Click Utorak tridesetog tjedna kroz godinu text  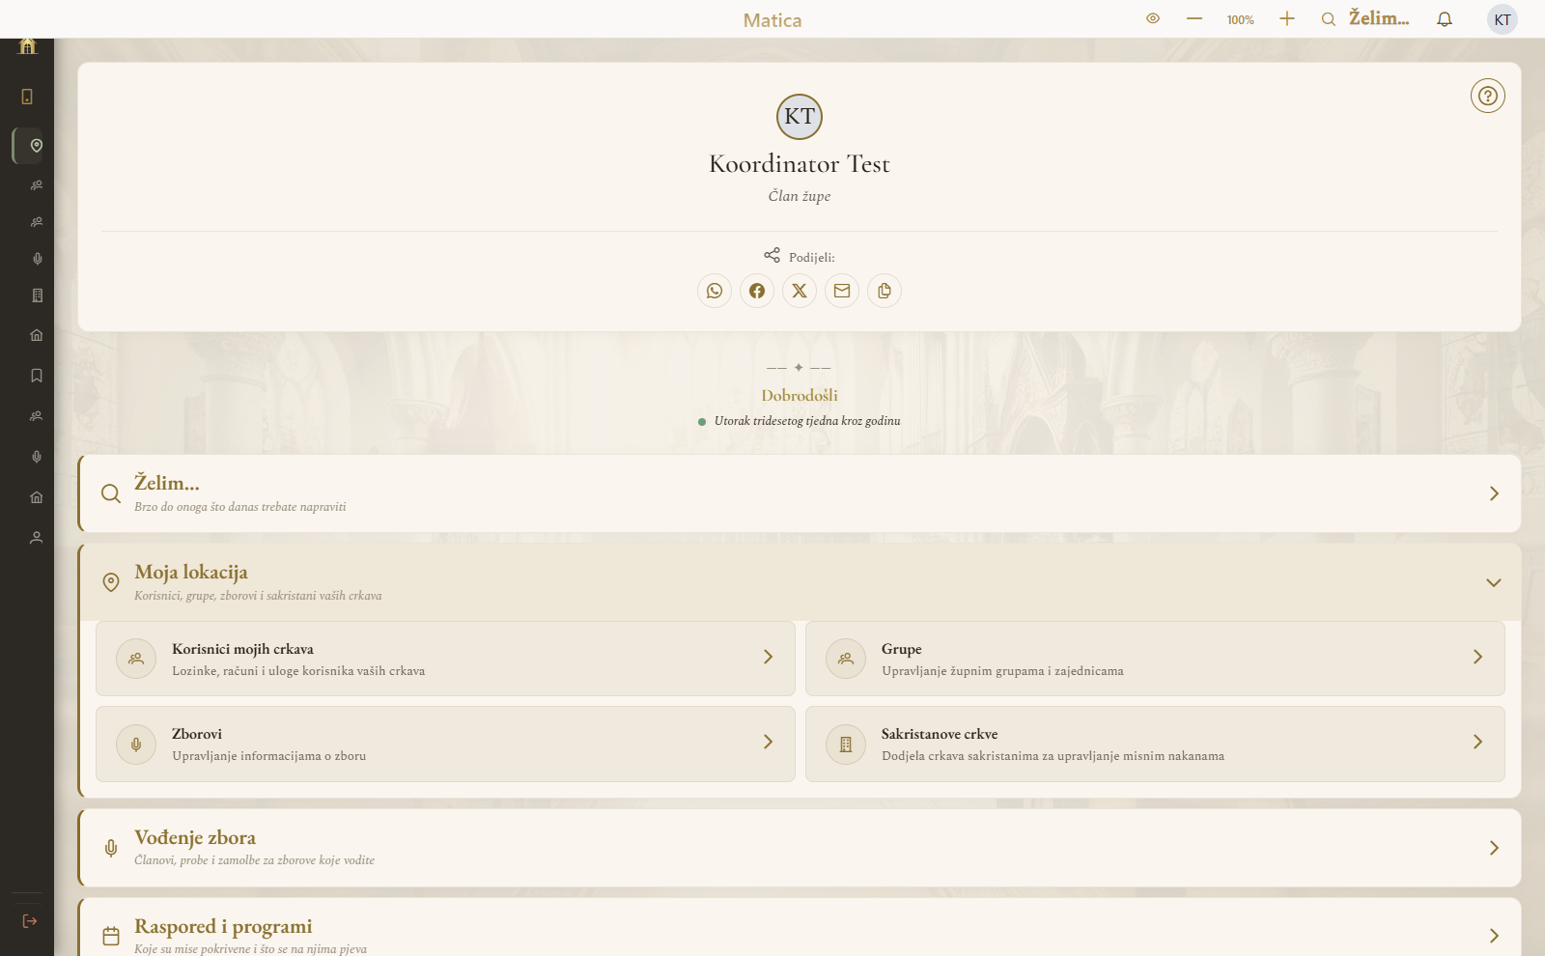pos(807,421)
